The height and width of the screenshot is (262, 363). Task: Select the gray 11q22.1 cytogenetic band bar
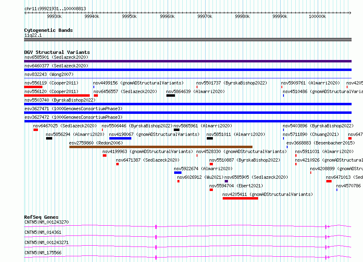188,40
